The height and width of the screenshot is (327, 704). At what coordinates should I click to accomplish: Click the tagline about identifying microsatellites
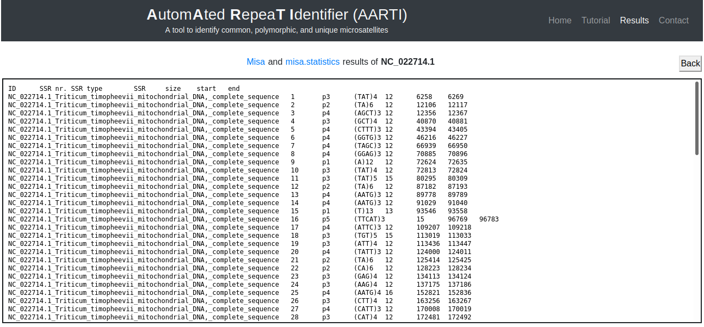tap(276, 30)
